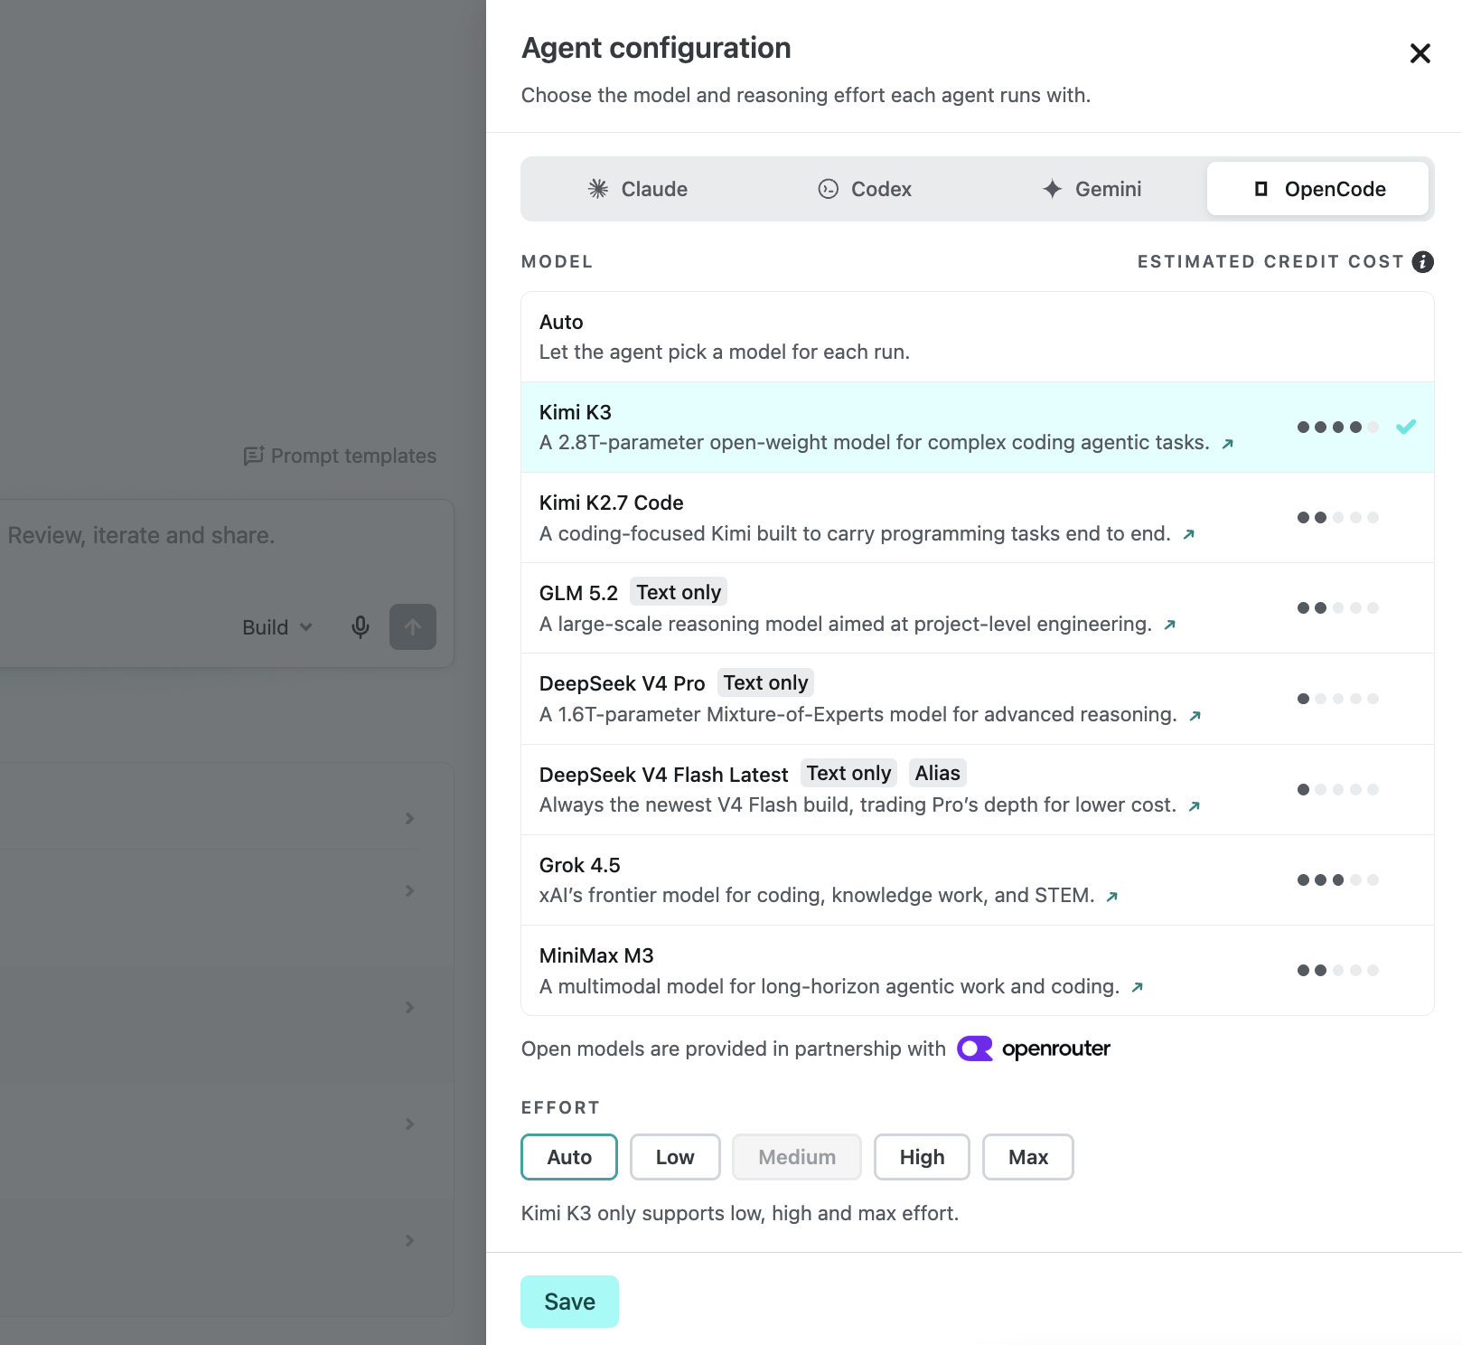This screenshot has height=1345, width=1462.
Task: Click the 'Kimi K3 only supports low, high and max effort.' note
Action: coord(740,1213)
